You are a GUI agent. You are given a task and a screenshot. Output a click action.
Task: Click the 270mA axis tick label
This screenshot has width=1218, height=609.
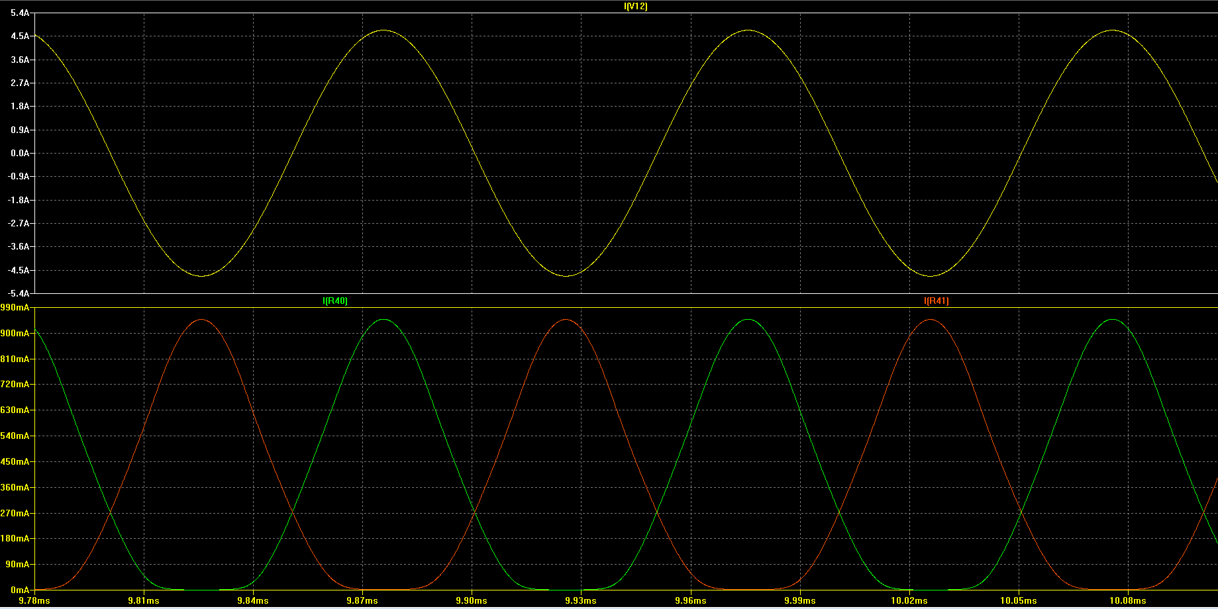tap(15, 514)
